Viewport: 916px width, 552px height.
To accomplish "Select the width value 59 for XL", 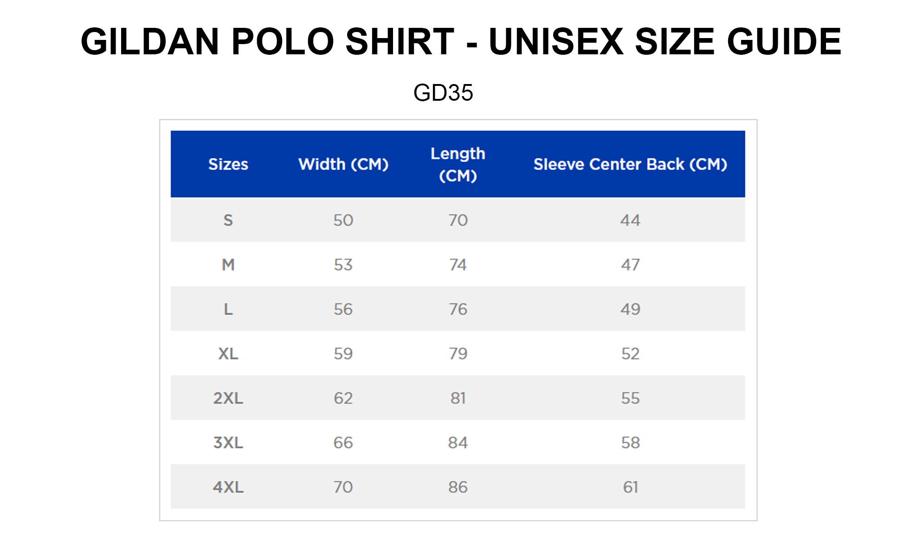I will (x=343, y=354).
